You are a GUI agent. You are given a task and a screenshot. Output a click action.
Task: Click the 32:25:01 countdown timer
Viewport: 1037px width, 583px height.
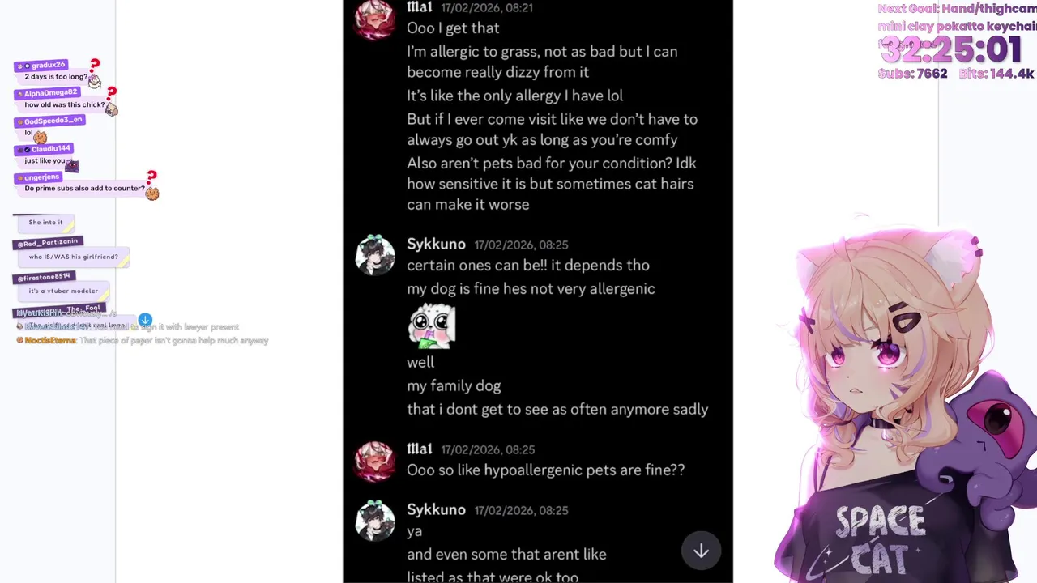(951, 50)
